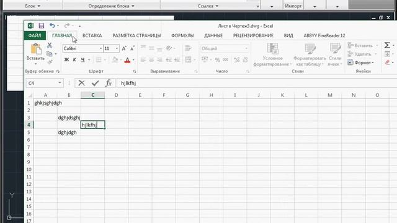
Task: Select cell A1 containing ghkjsghjdgh
Action: tap(45, 103)
